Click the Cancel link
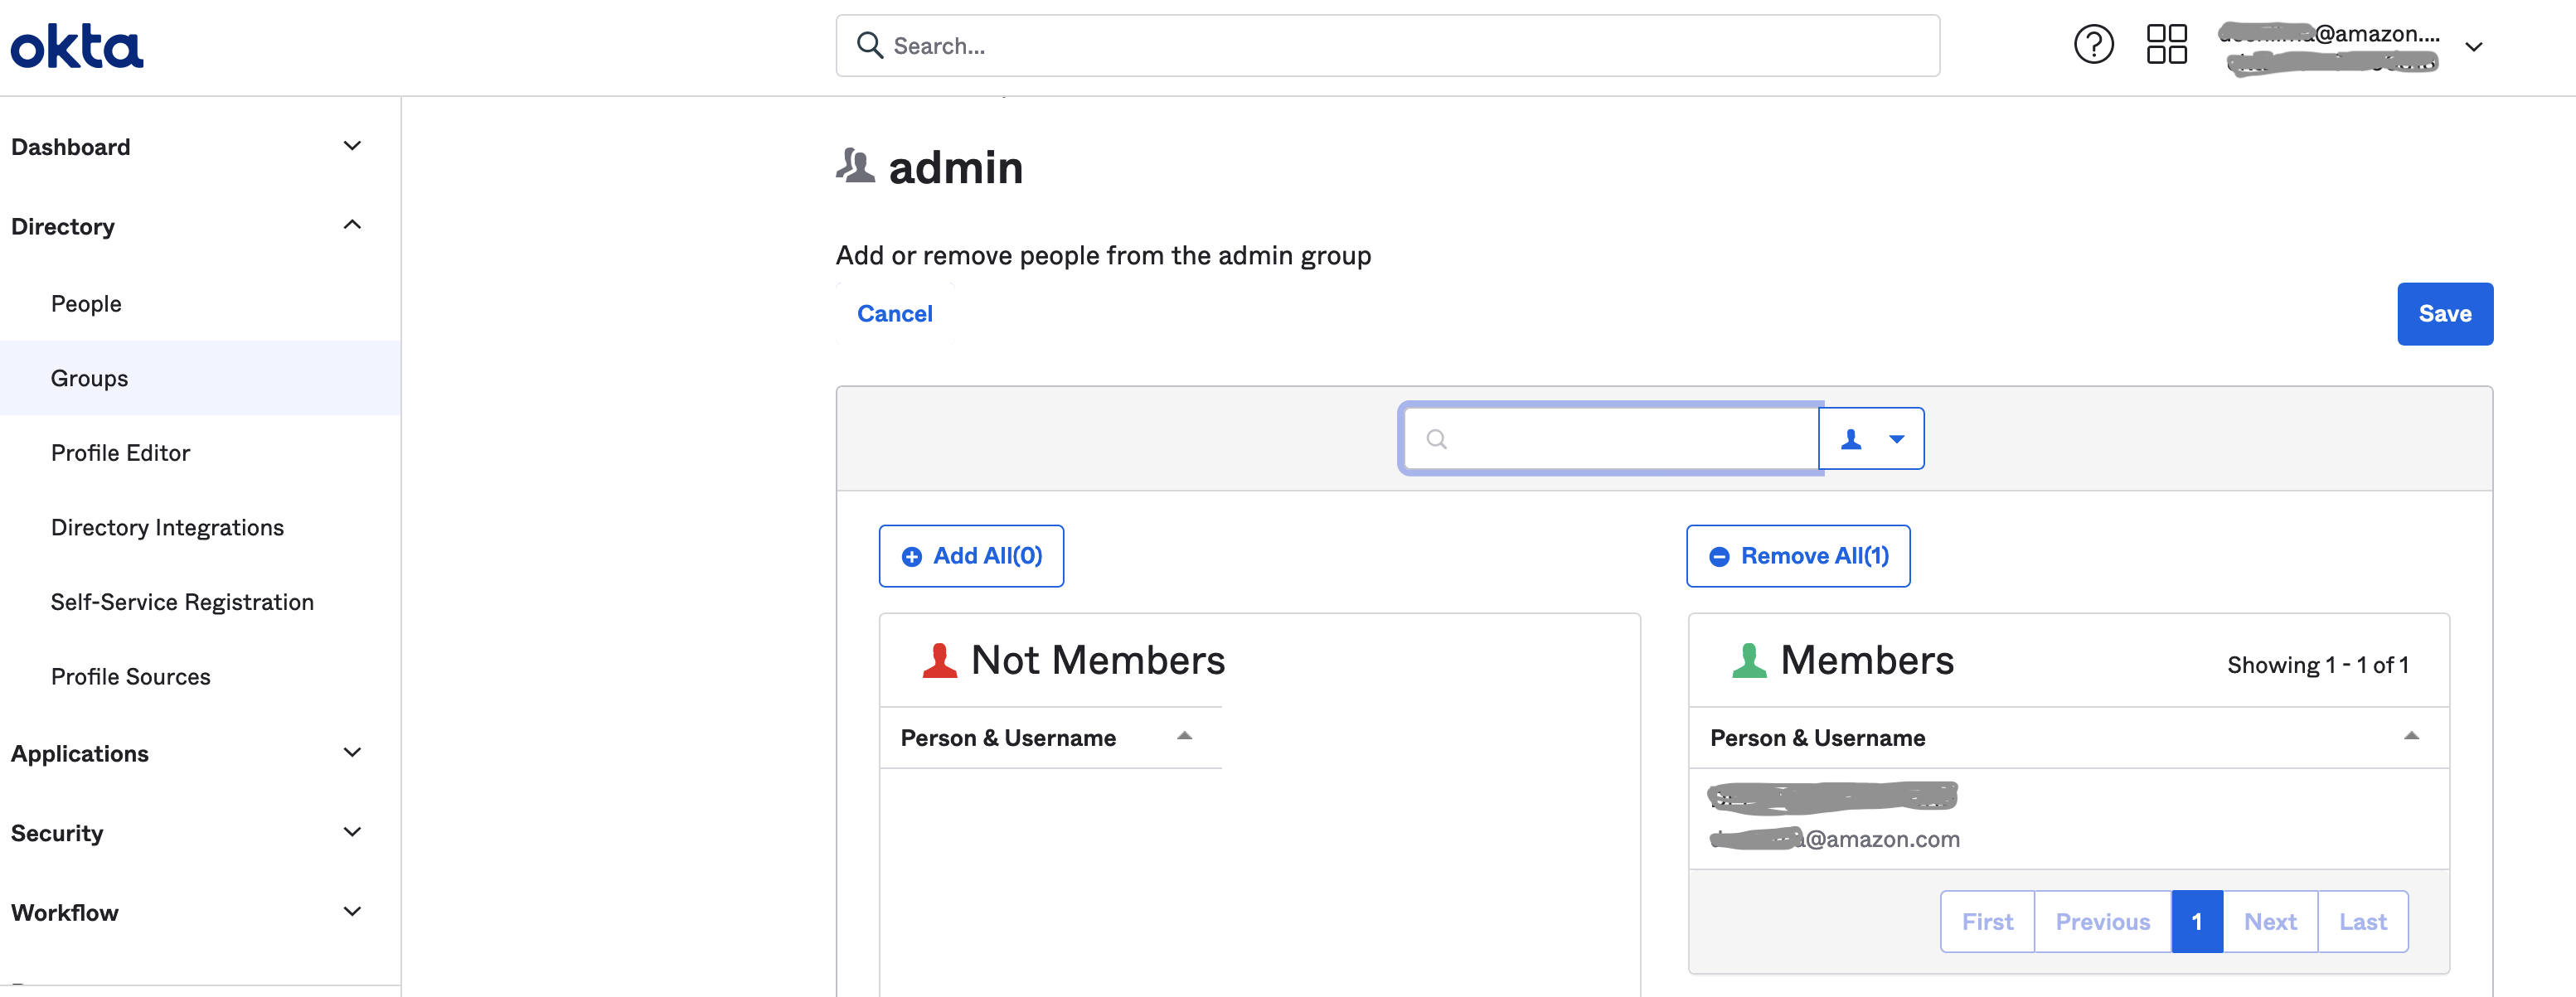Screen dimensions: 2576x997 [x=894, y=314]
